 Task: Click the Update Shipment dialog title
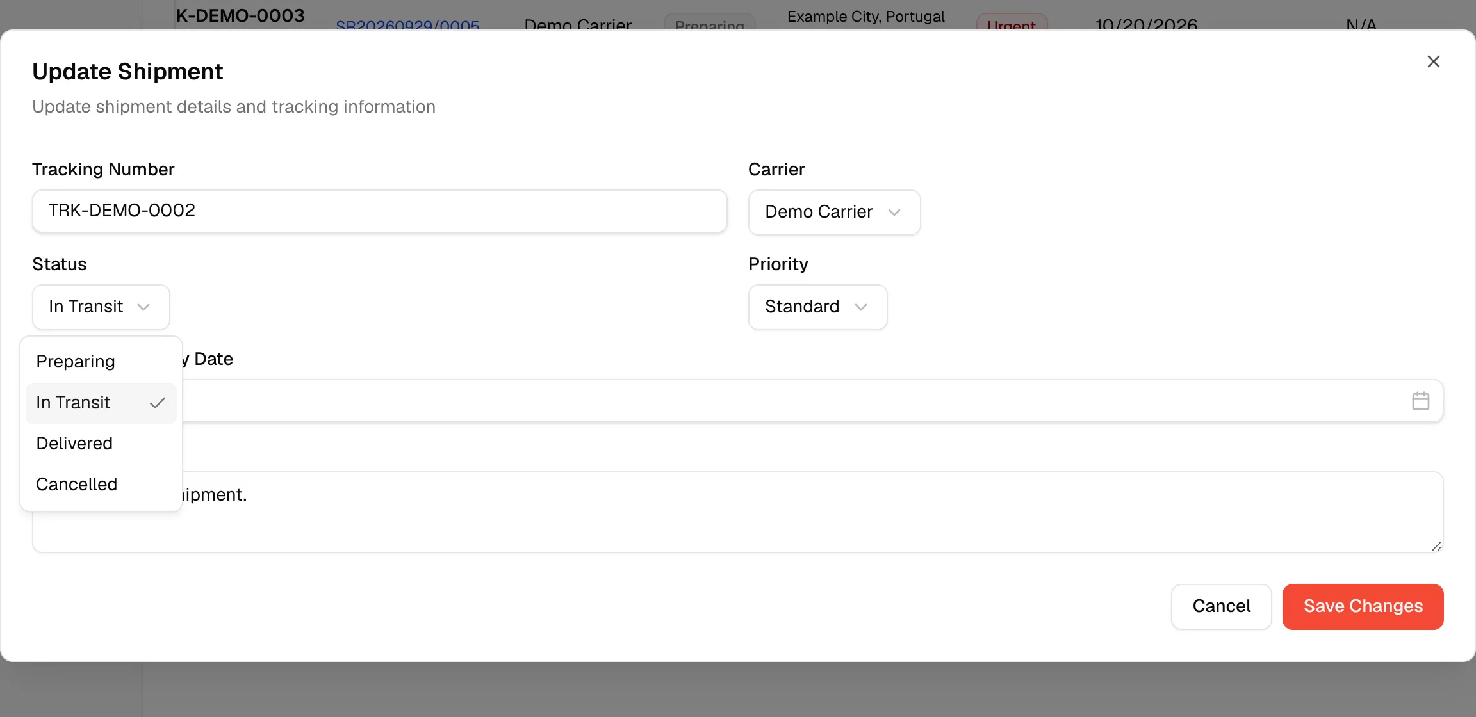(x=127, y=72)
